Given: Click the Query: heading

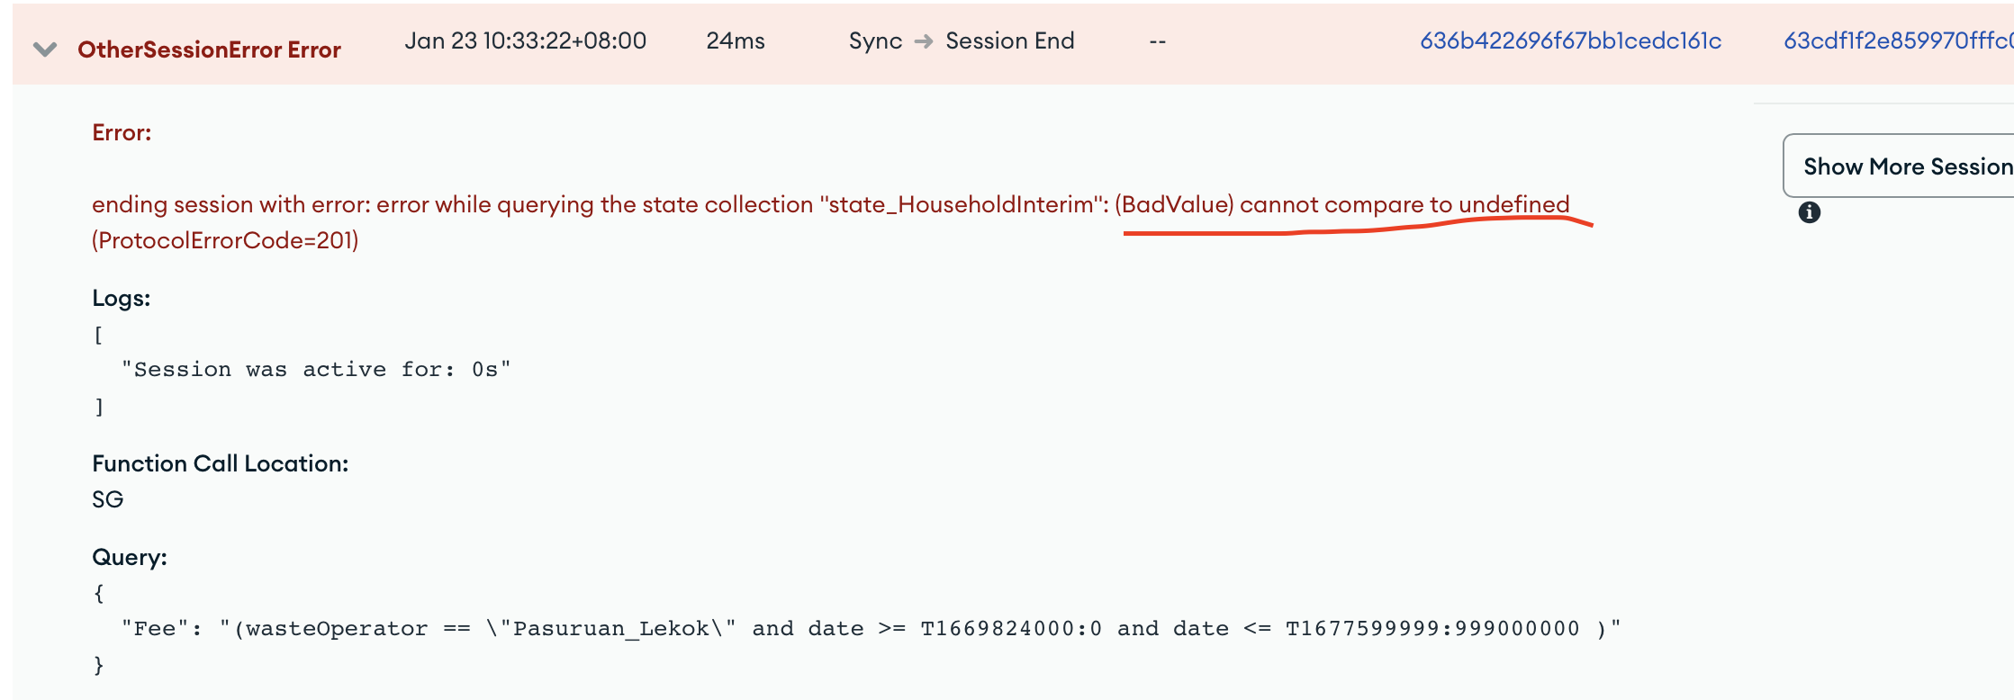Looking at the screenshot, I should 130,558.
